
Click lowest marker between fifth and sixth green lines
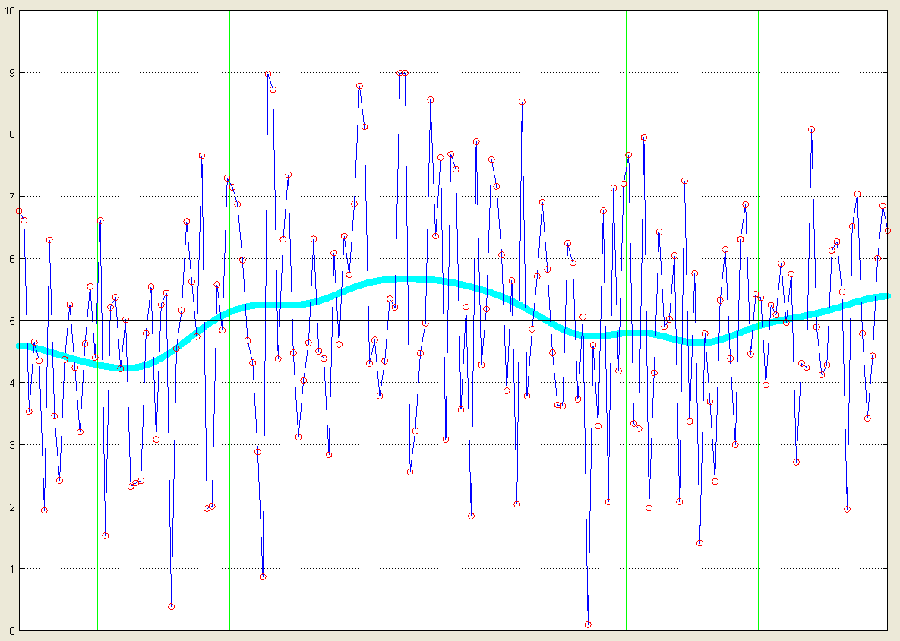click(699, 543)
